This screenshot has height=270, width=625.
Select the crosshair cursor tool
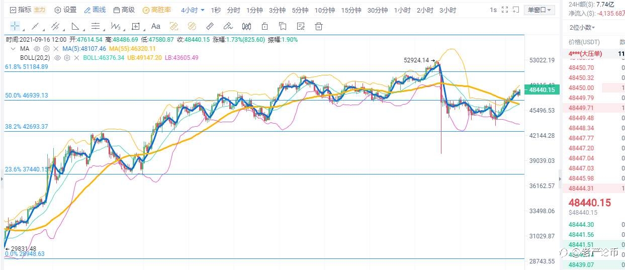15,26
